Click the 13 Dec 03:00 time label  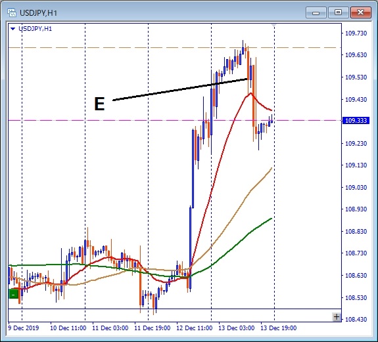coord(236,328)
